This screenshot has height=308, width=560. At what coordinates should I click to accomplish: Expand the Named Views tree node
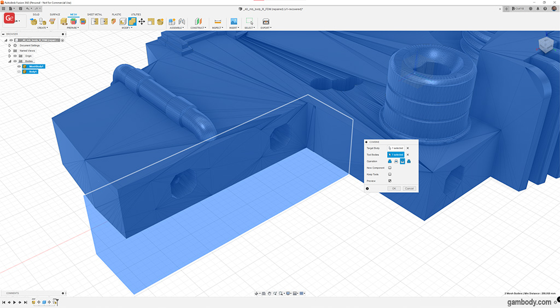[x=9, y=51]
